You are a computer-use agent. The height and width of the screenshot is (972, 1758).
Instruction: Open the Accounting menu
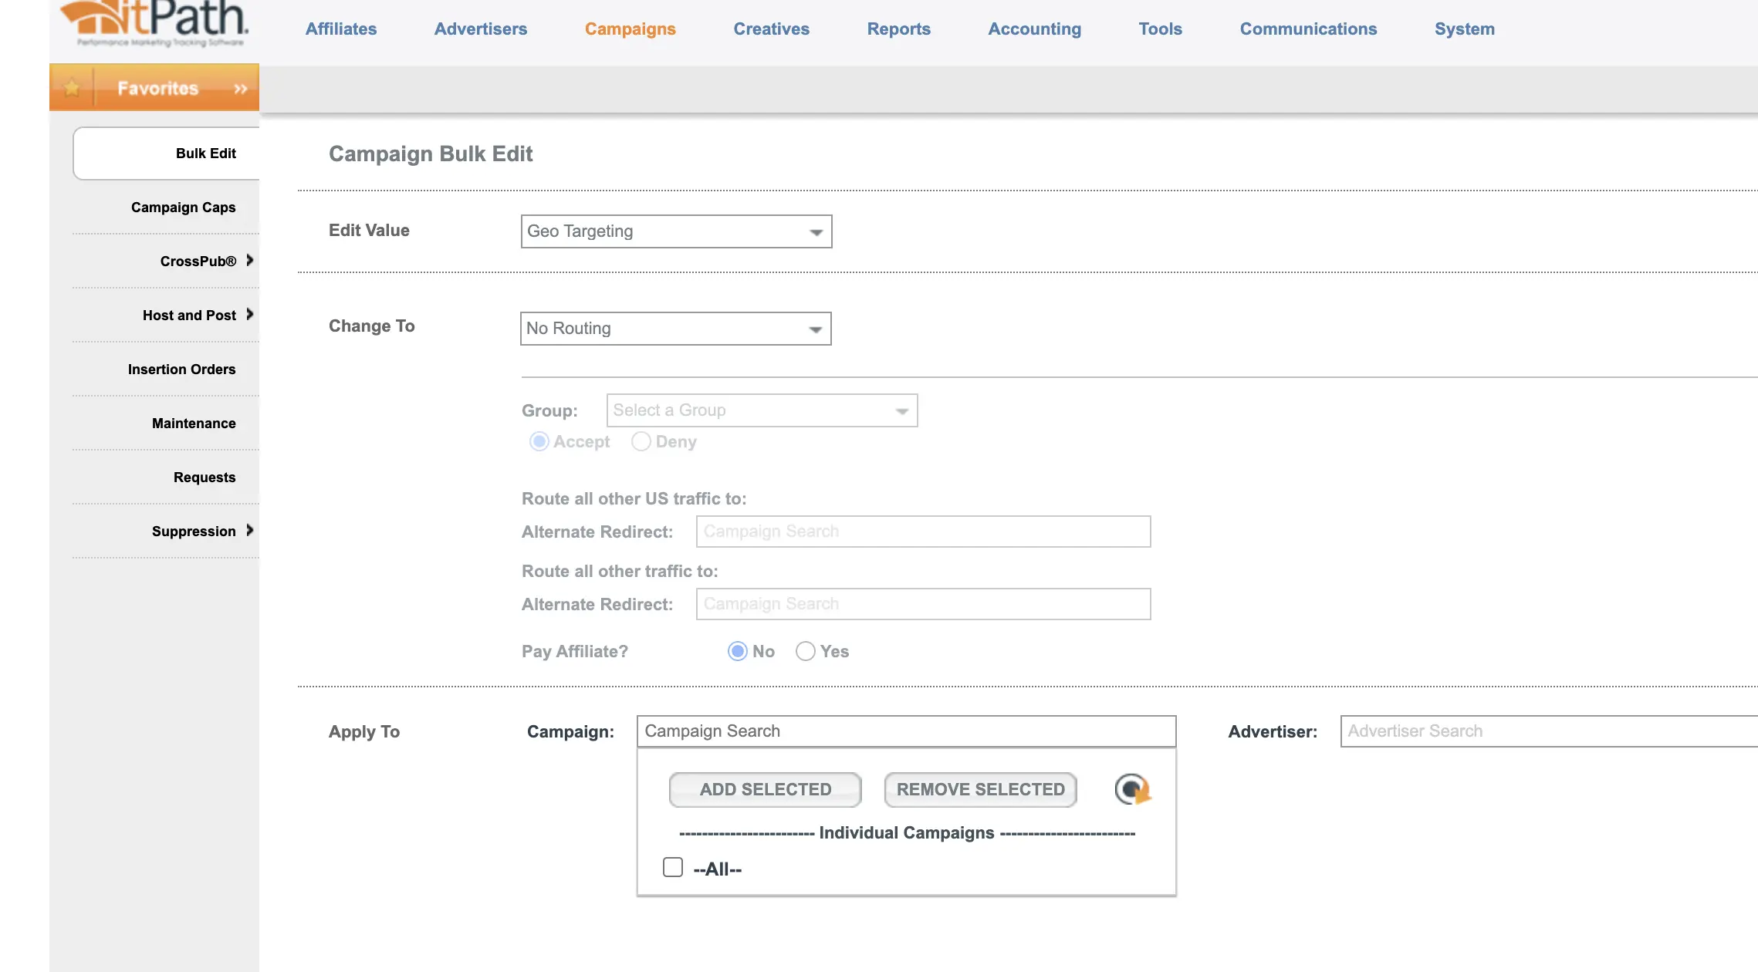(x=1034, y=29)
